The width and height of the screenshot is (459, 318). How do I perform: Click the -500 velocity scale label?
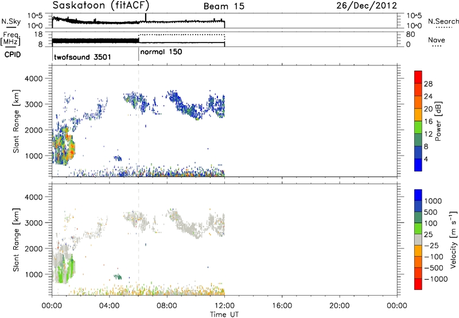pyautogui.click(x=434, y=268)
